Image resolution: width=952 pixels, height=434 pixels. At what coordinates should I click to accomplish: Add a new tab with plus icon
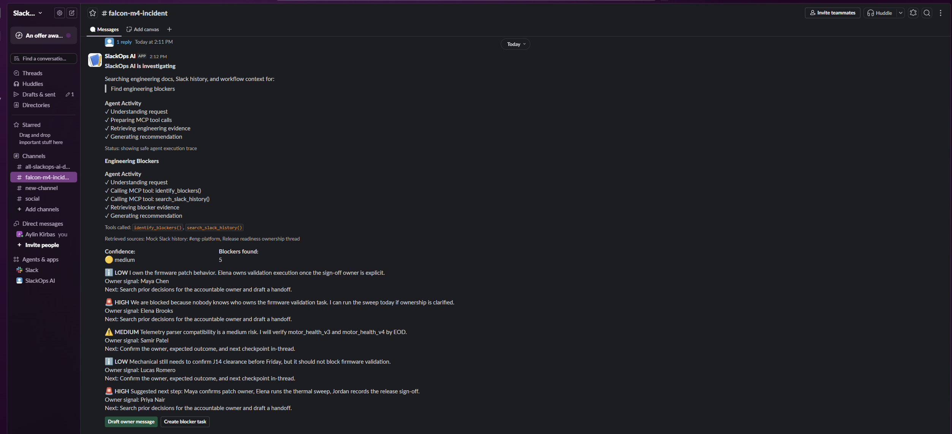169,29
